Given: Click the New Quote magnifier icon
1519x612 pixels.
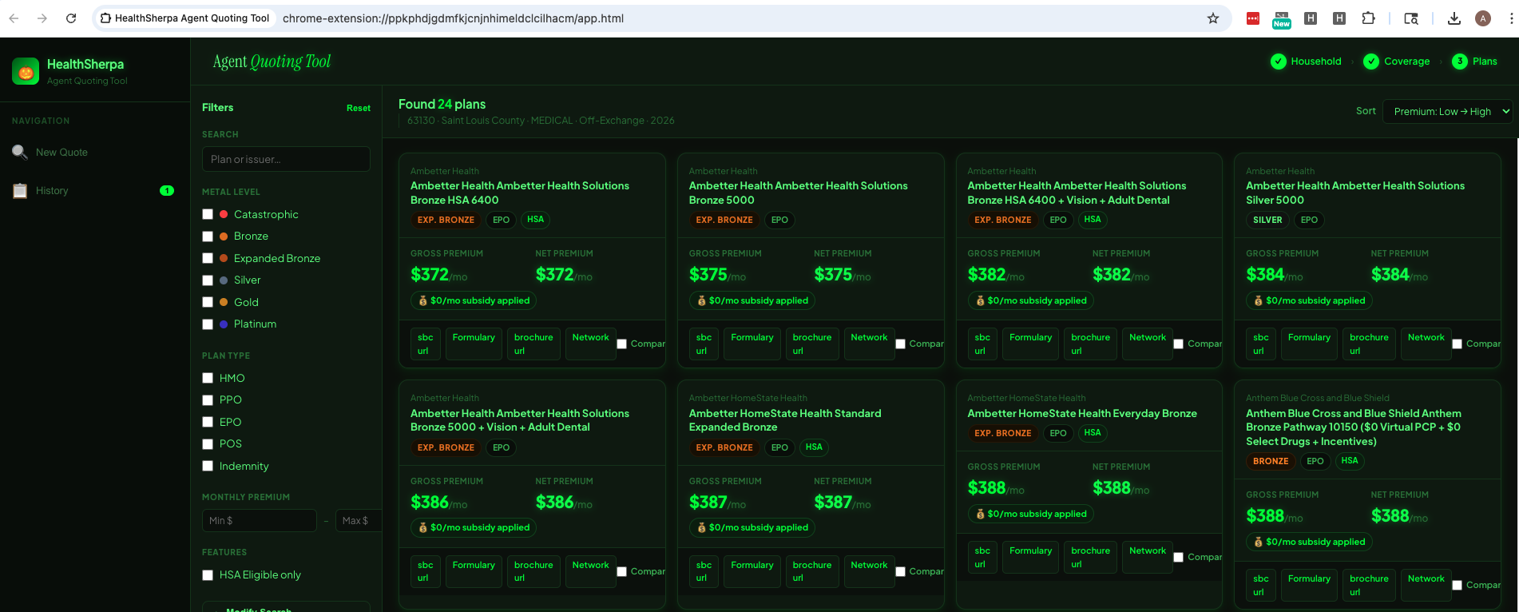Looking at the screenshot, I should click(20, 152).
